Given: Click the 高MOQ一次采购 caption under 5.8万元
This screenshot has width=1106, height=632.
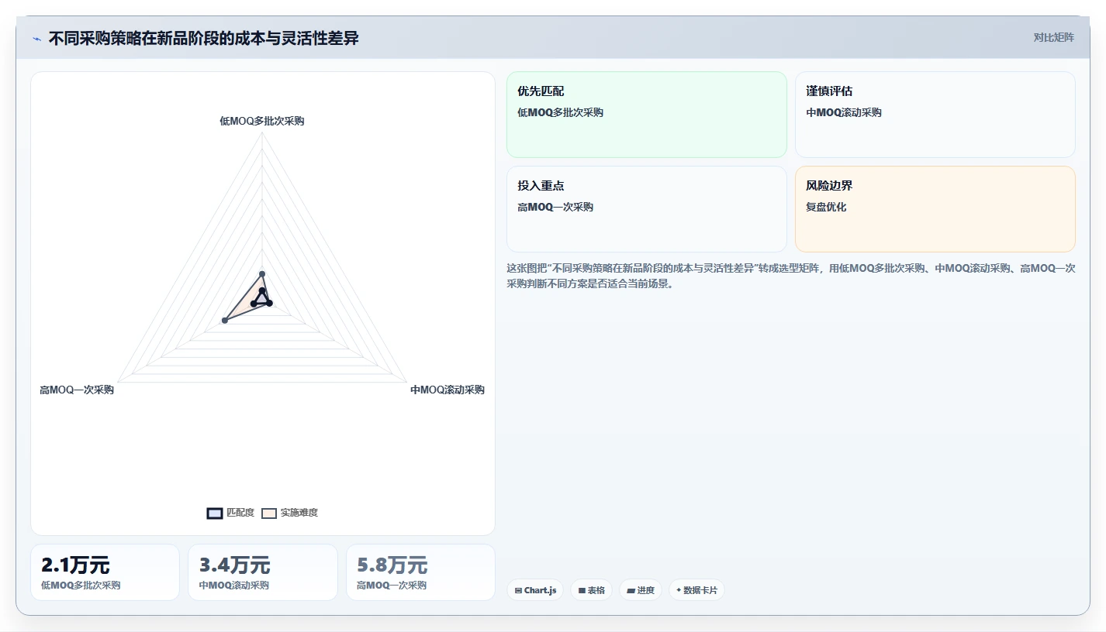Looking at the screenshot, I should [392, 586].
